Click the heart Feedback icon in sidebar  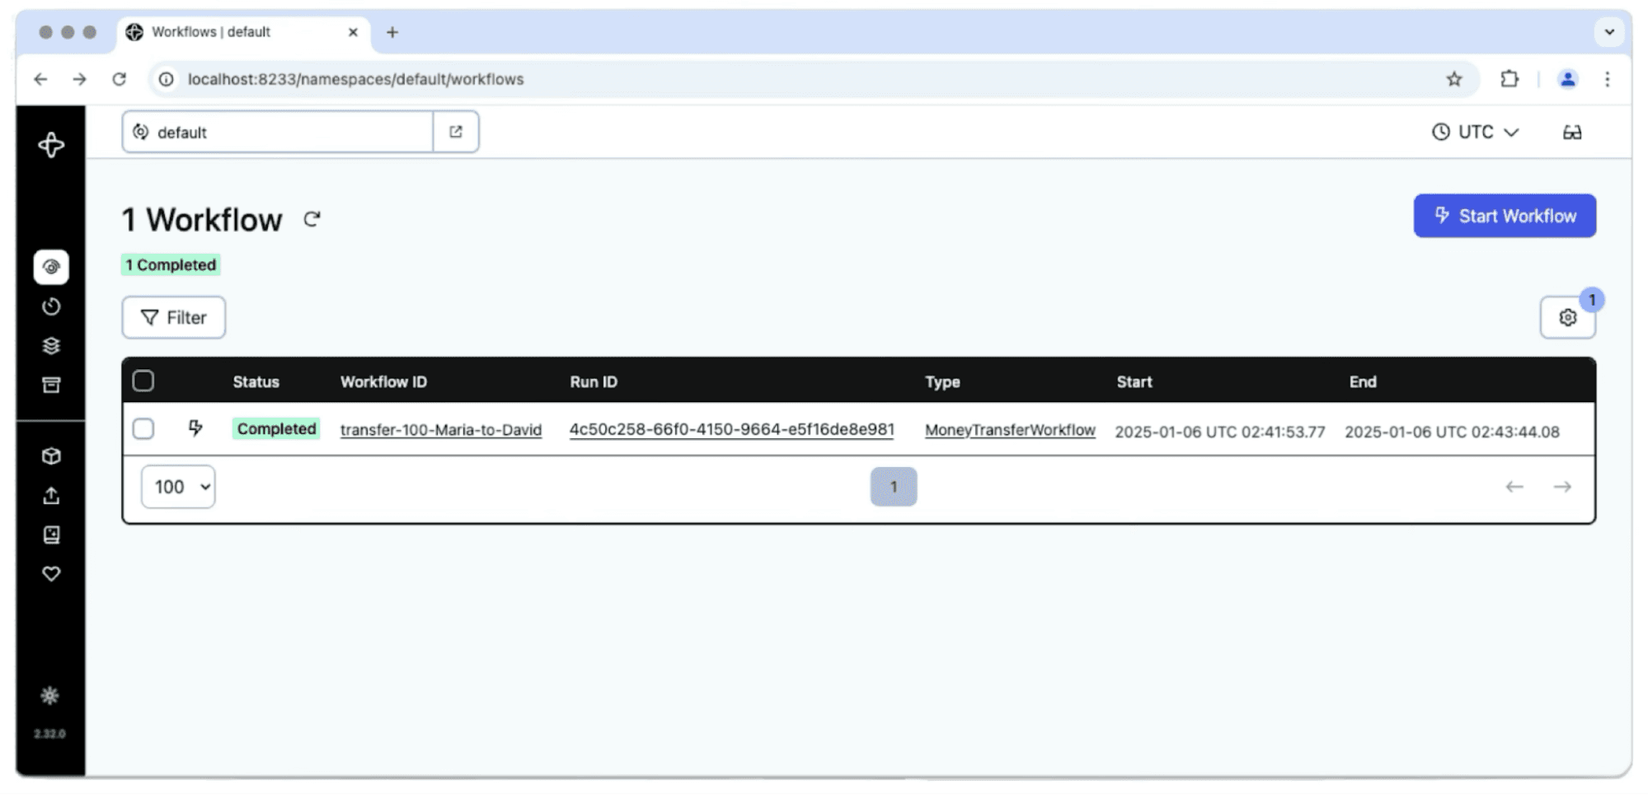[51, 573]
